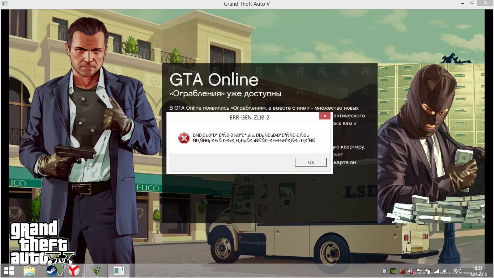Screen dimensions: 494x278
Task: Open the Action Center flag icon
Action: [419, 271]
